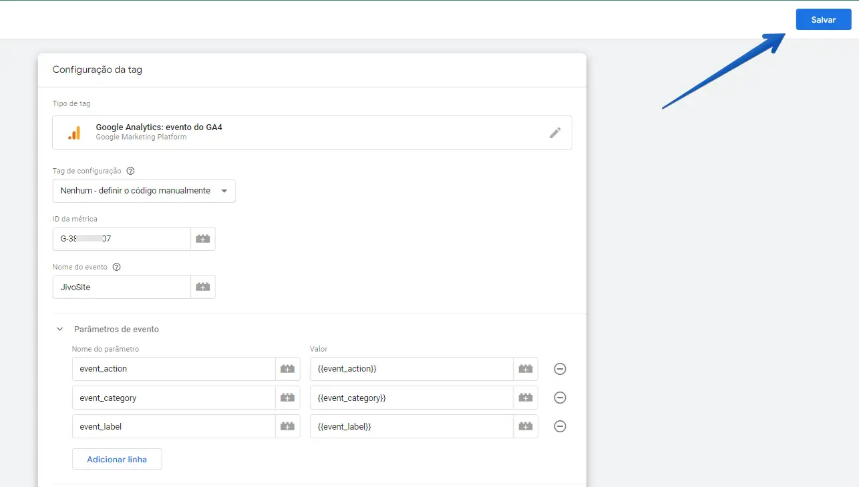Click the event_label parameter name field

(174, 426)
